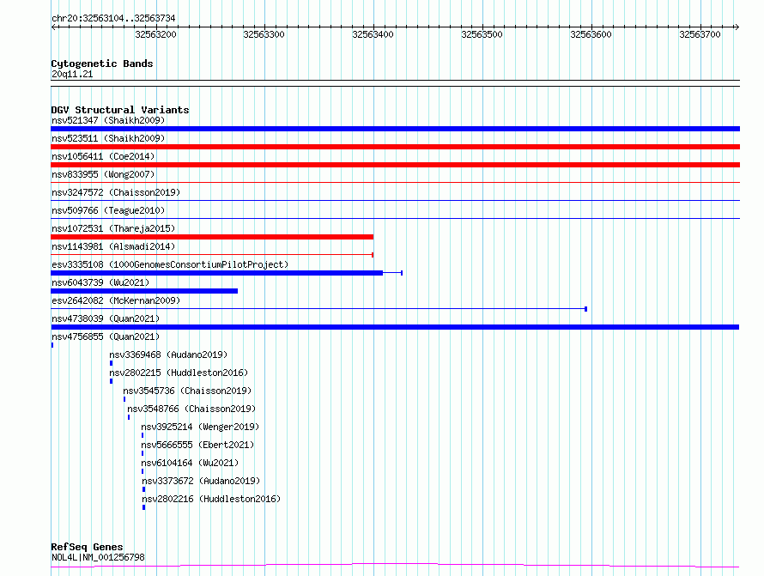This screenshot has height=576, width=764.
Task: Click the left arrowhead of the ruler
Action: point(53,27)
